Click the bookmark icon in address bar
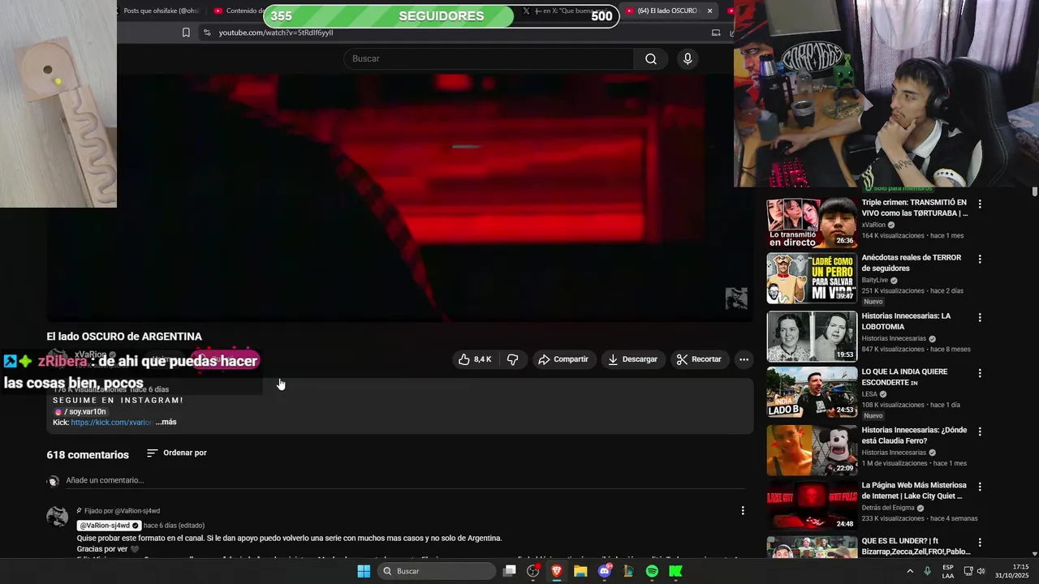 [x=186, y=32]
